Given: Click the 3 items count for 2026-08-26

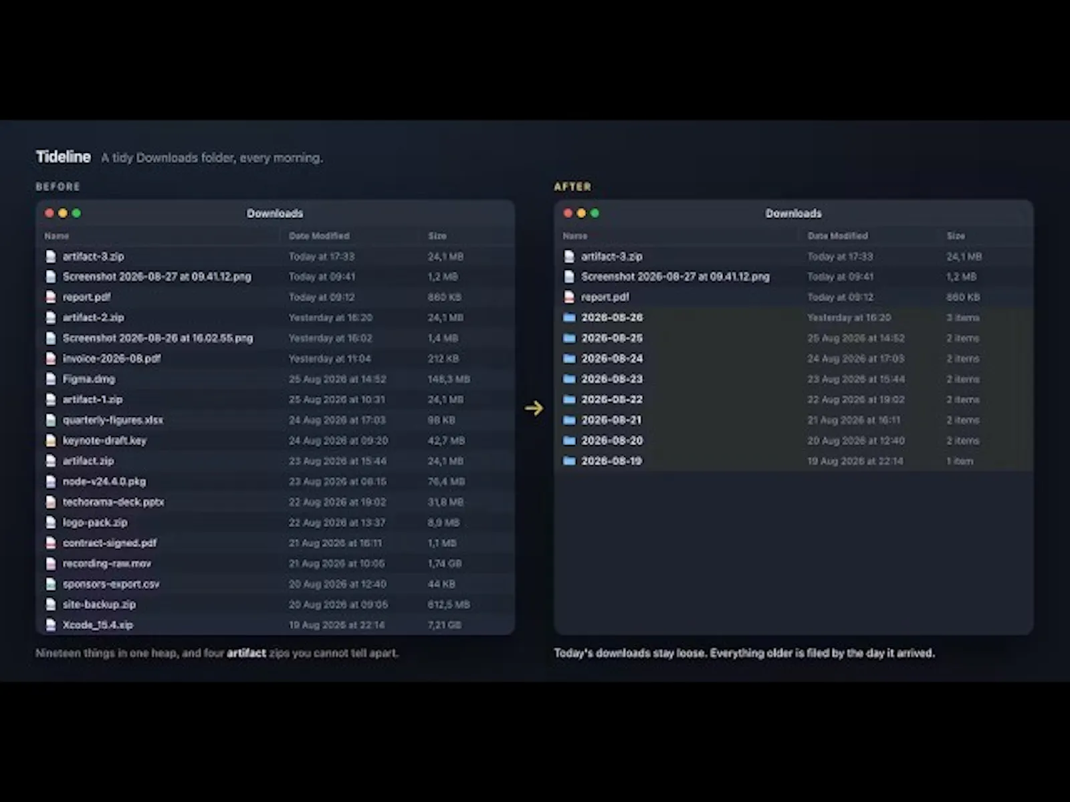Looking at the screenshot, I should (963, 317).
